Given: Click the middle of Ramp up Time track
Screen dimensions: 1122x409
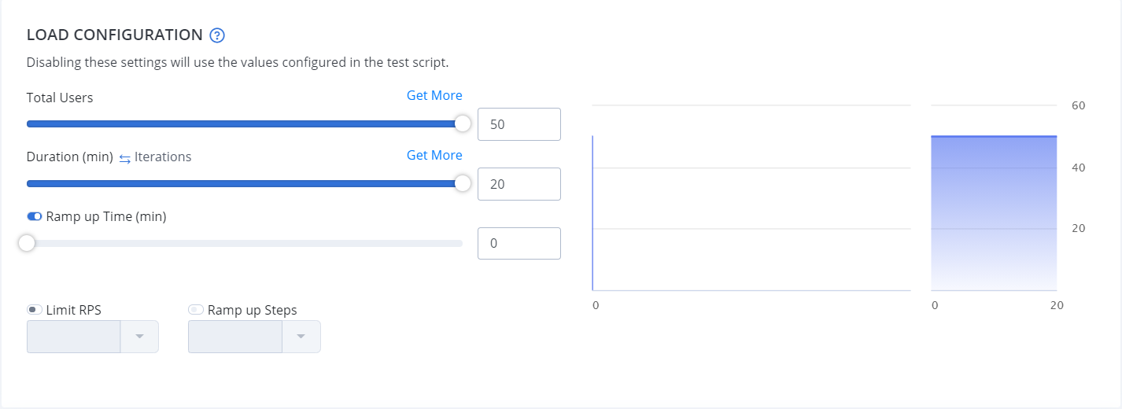Looking at the screenshot, I should tap(245, 243).
